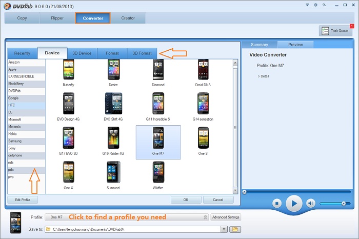Open the help question mark icon
The height and width of the screenshot is (239, 359).
point(324,5)
